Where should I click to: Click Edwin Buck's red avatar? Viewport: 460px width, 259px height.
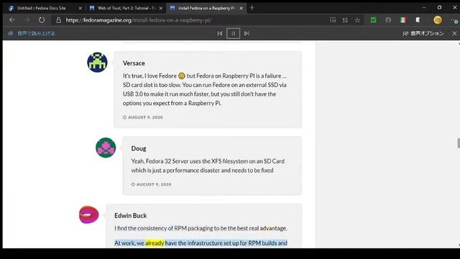coord(89,214)
